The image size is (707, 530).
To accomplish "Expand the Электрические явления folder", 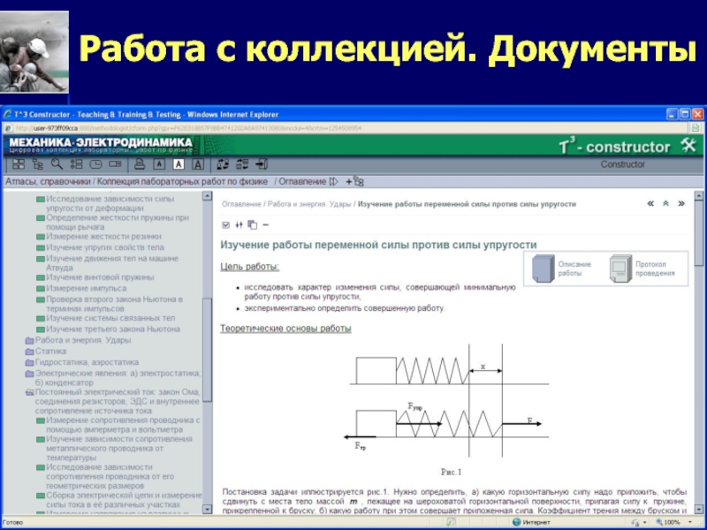I will point(30,374).
